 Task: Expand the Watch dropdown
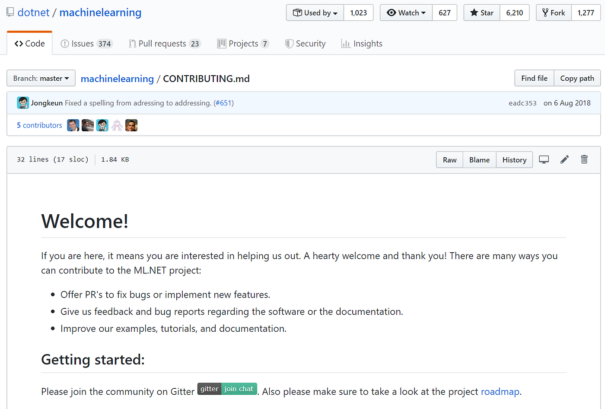coord(406,13)
